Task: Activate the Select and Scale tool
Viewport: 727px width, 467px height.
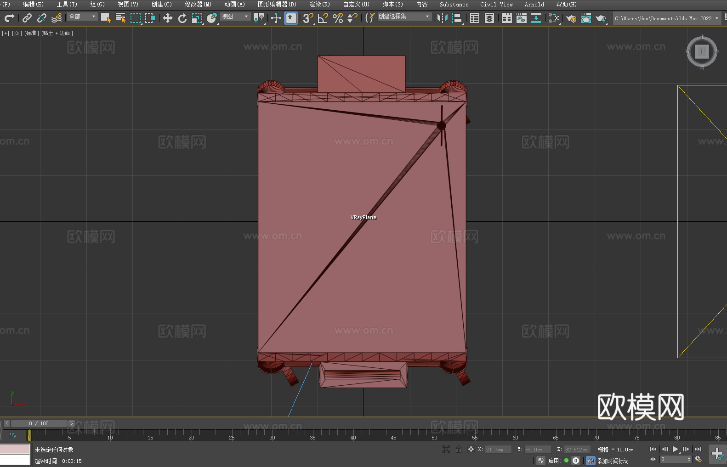Action: (x=197, y=18)
